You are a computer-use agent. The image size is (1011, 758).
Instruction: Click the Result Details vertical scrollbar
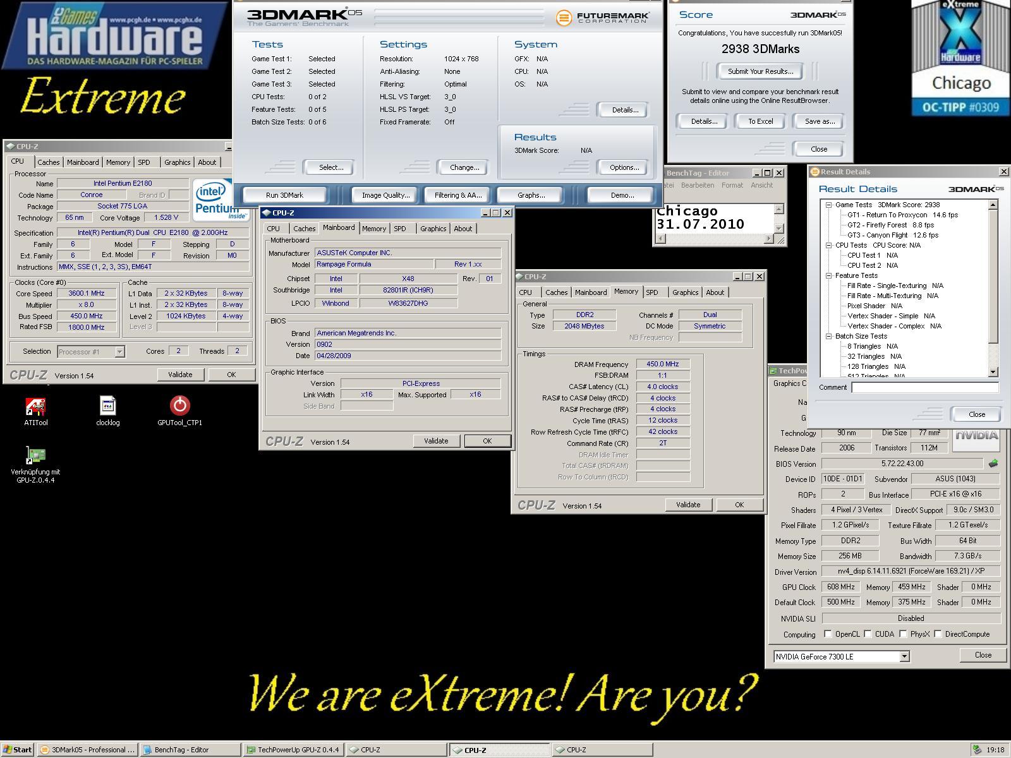tap(993, 288)
